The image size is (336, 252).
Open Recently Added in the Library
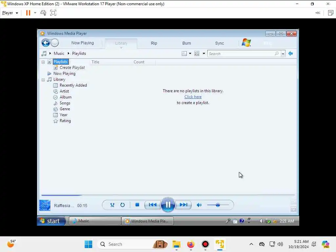pos(73,85)
